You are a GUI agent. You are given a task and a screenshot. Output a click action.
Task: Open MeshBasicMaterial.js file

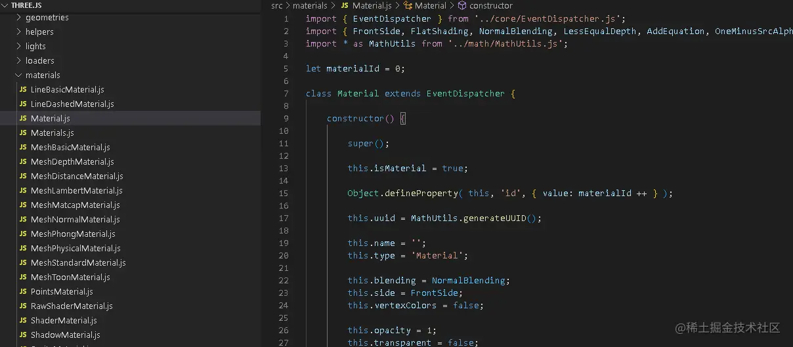click(x=70, y=147)
